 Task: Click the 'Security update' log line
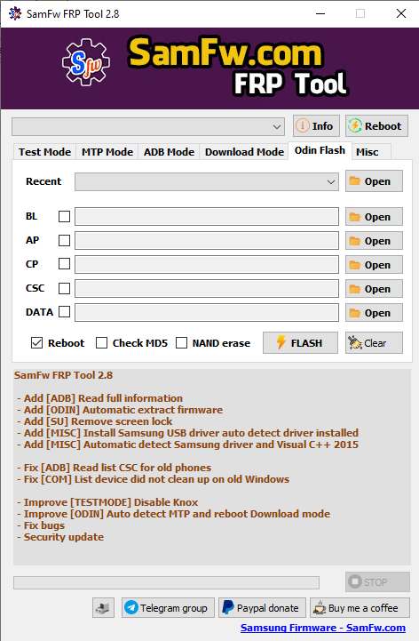(60, 537)
